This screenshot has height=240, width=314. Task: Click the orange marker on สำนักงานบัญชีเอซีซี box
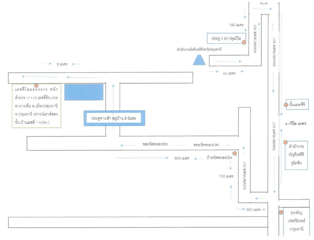285,142
